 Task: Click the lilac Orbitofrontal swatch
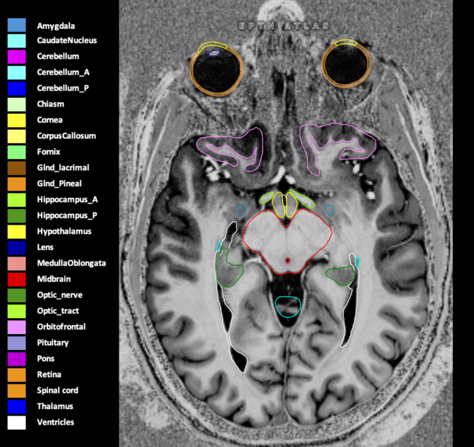(x=16, y=327)
